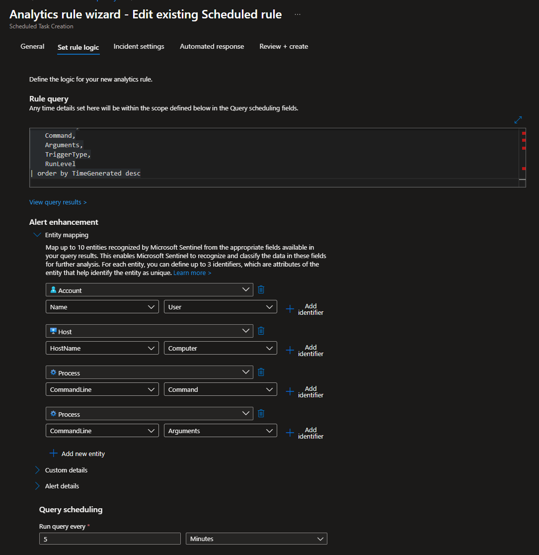Open the Computer value dropdown
This screenshot has height=555, width=539.
[220, 349]
